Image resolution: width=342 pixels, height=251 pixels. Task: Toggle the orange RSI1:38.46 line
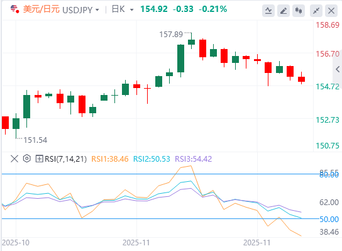coord(110,159)
